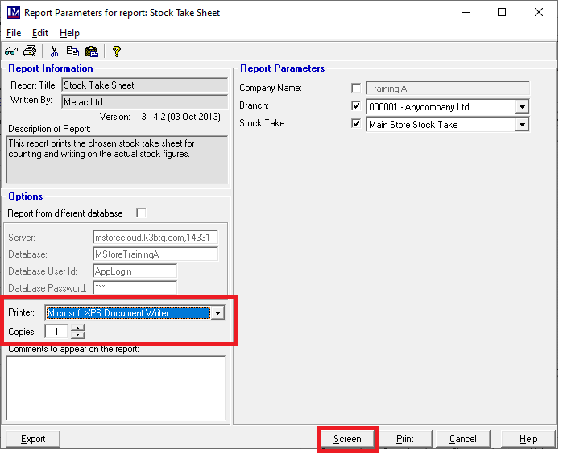Open the Help menu
The image size is (563, 455).
click(x=69, y=33)
